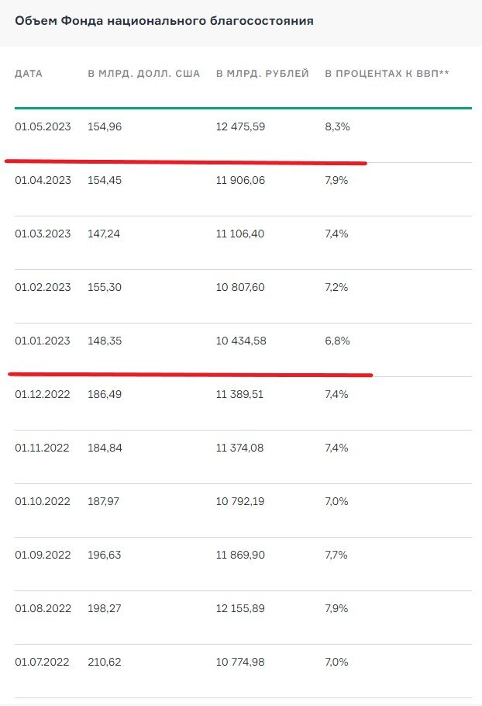
Task: Click the В МЛРД. ДОЛЛ. США column header
Action: click(x=144, y=74)
